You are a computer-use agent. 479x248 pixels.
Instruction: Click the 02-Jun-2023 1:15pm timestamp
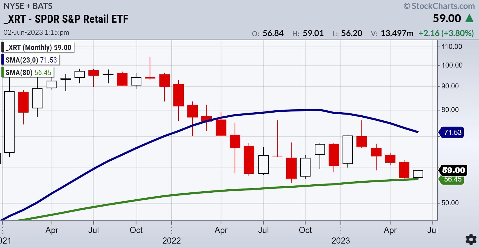point(36,32)
